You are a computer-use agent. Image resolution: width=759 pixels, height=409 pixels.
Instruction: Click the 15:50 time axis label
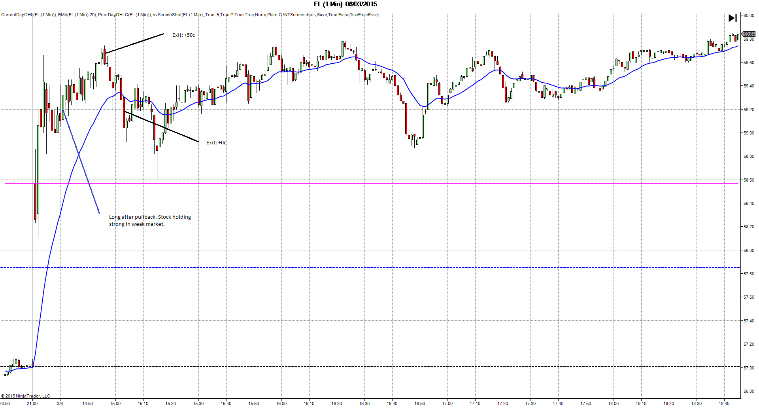click(254, 403)
